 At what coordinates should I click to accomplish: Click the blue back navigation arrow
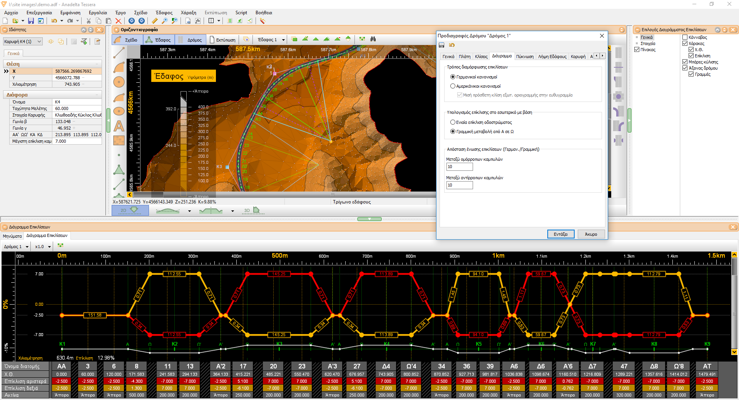coord(132,21)
